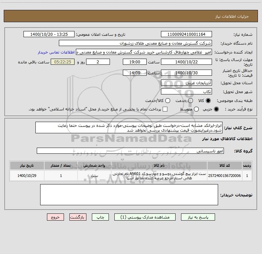262x254 pixels.
Task: Click the request creator name field
Action: coord(144,52)
